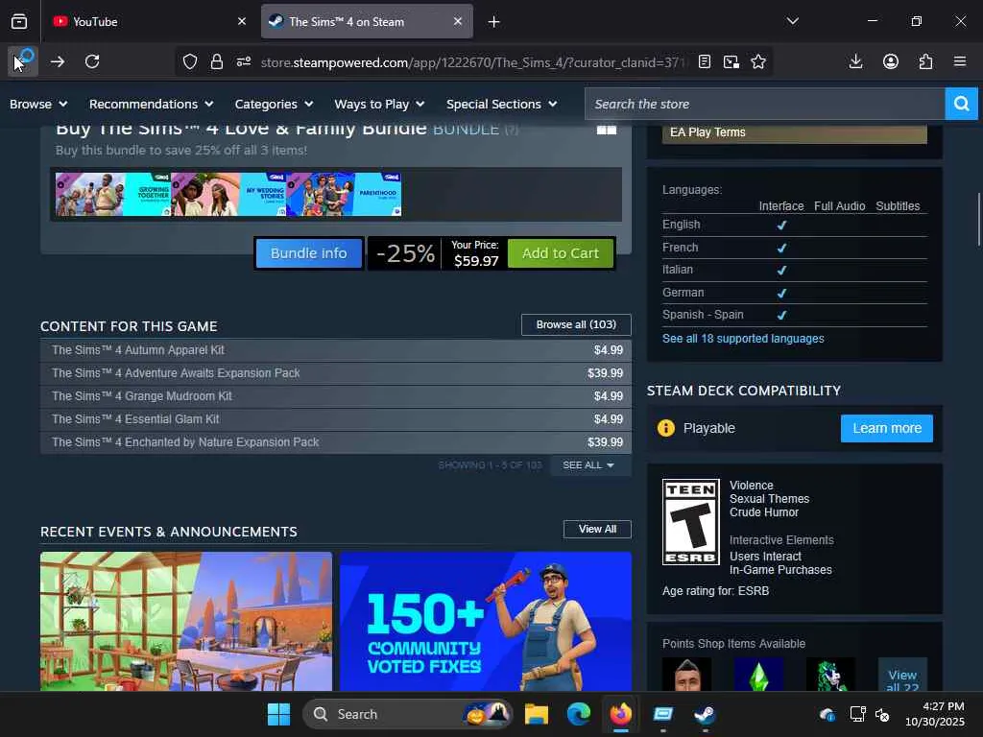Click the muted volume tray icon
The height and width of the screenshot is (737, 983).
(x=882, y=714)
